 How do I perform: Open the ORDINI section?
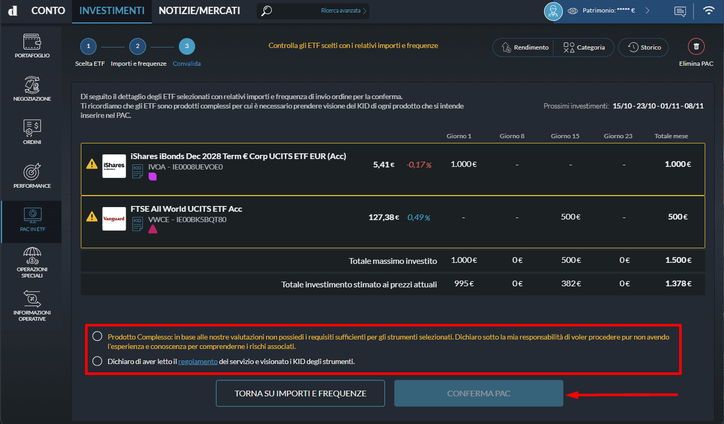pyautogui.click(x=31, y=130)
